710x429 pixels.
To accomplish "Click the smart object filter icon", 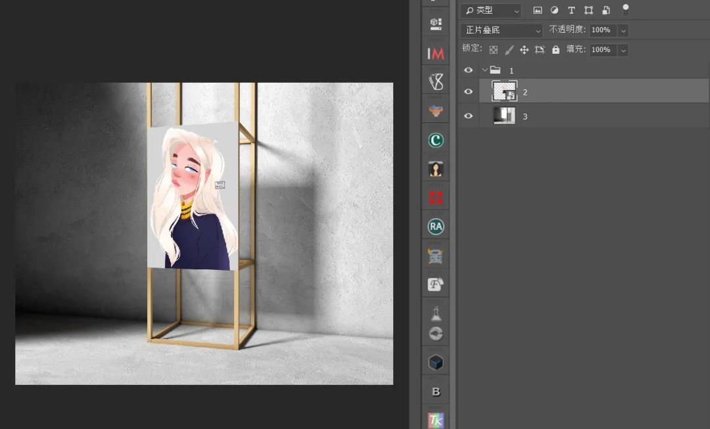I will 606,11.
